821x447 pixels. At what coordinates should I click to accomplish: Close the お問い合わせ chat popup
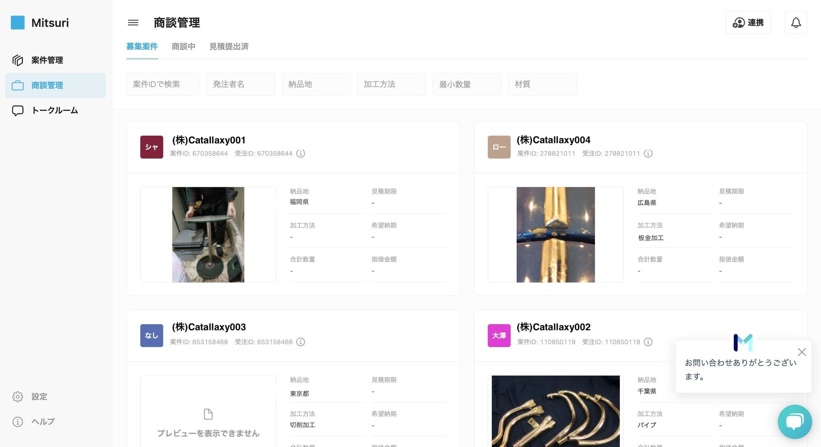802,352
